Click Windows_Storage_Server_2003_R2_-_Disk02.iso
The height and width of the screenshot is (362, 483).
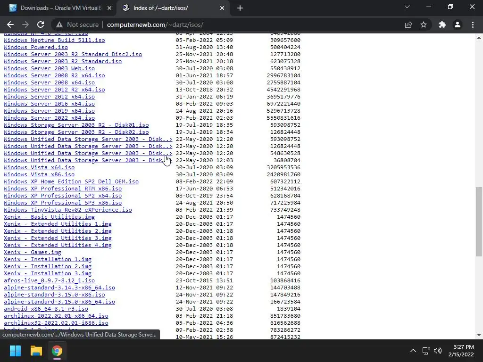[76, 132]
